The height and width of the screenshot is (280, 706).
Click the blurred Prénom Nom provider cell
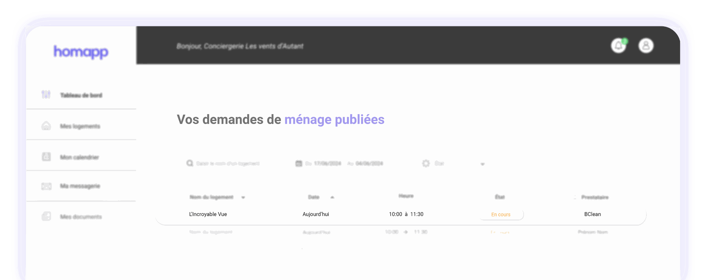pyautogui.click(x=593, y=232)
